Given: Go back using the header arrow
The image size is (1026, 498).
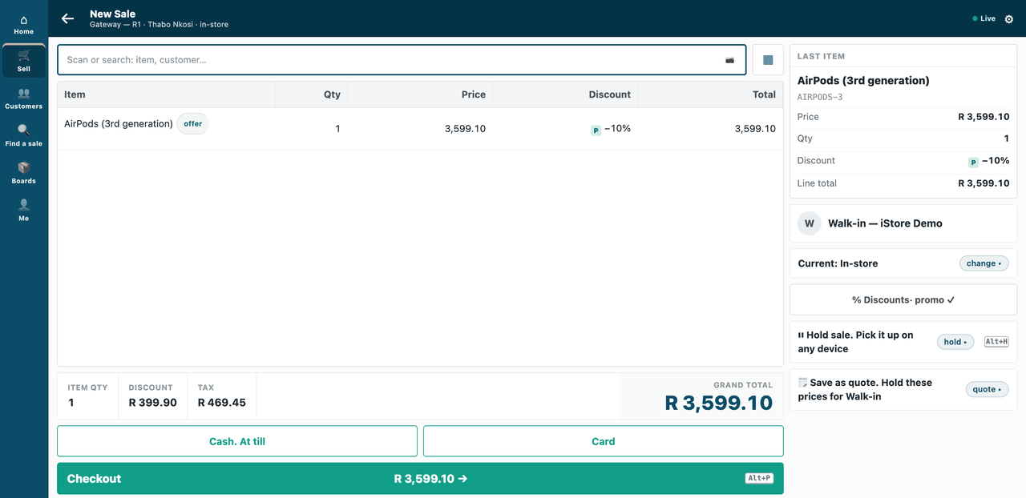Looking at the screenshot, I should pyautogui.click(x=68, y=18).
